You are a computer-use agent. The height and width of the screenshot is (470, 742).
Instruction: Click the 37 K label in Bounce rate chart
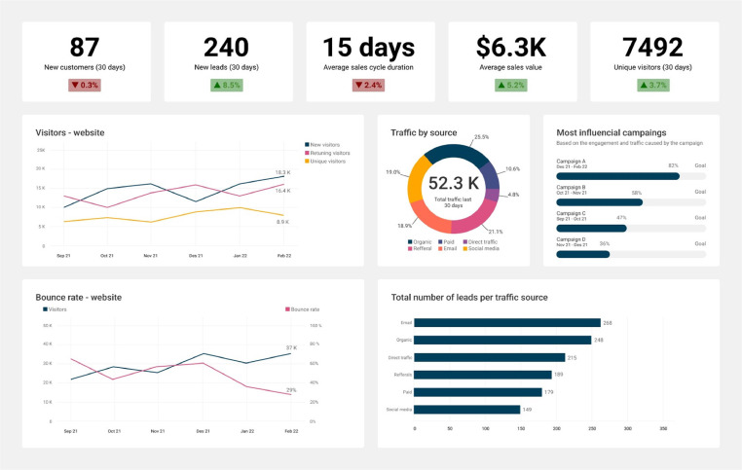291,347
